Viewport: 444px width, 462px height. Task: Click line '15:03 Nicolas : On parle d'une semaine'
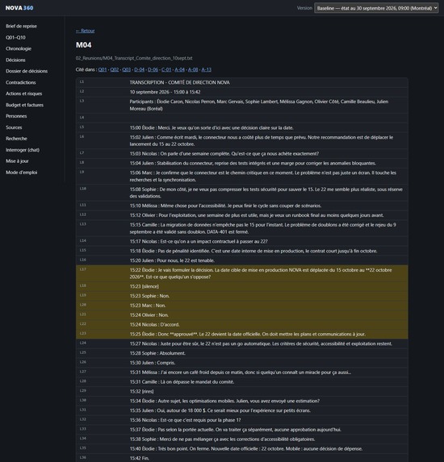[242, 153]
